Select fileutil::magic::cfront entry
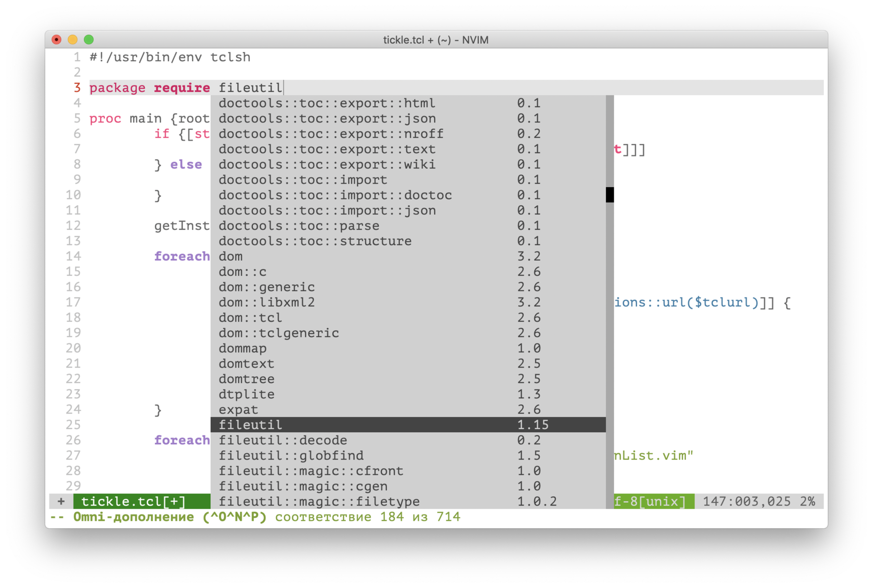Screen dimensions: 873x588 [x=408, y=471]
